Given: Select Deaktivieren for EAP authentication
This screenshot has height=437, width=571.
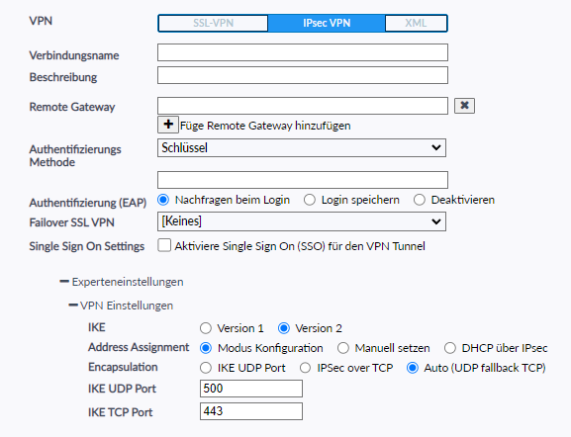Looking at the screenshot, I should pyautogui.click(x=420, y=200).
